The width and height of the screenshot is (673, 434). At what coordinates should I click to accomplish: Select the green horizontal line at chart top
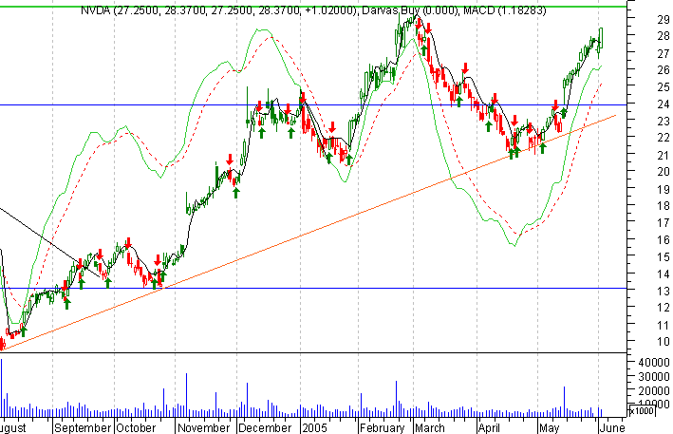coord(313,7)
